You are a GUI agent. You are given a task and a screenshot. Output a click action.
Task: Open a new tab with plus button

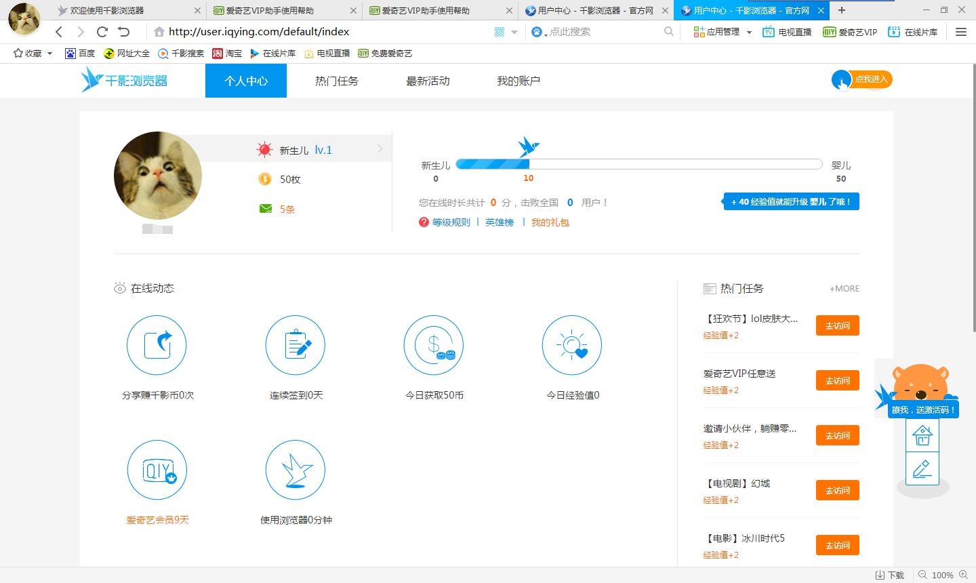coord(842,10)
